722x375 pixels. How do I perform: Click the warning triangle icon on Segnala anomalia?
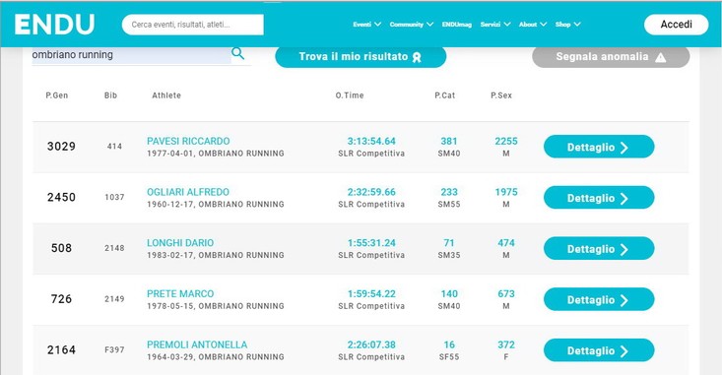(660, 57)
